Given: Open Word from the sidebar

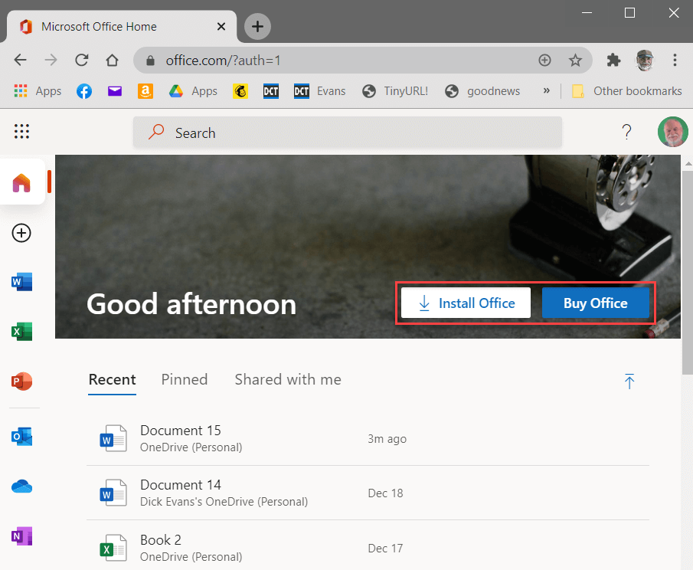Looking at the screenshot, I should (x=21, y=282).
